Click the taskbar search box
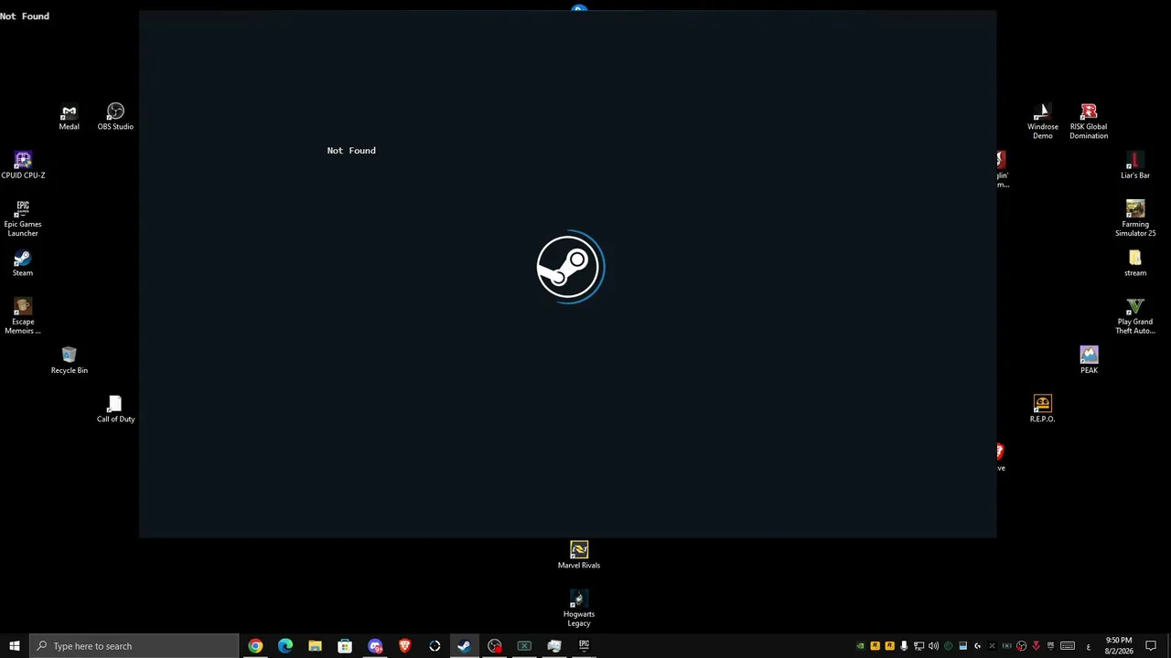 pos(134,646)
